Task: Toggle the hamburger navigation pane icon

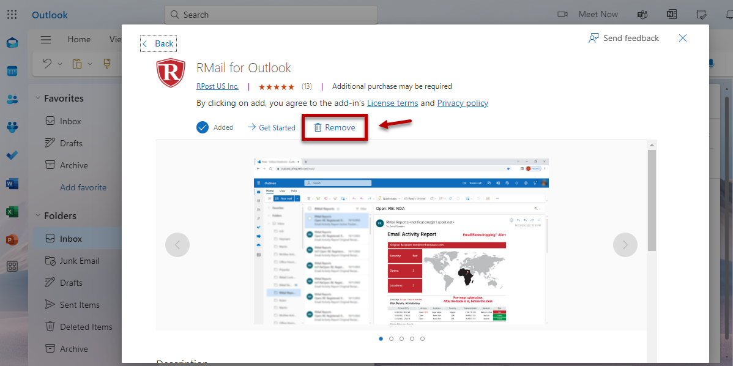Action: (x=46, y=40)
